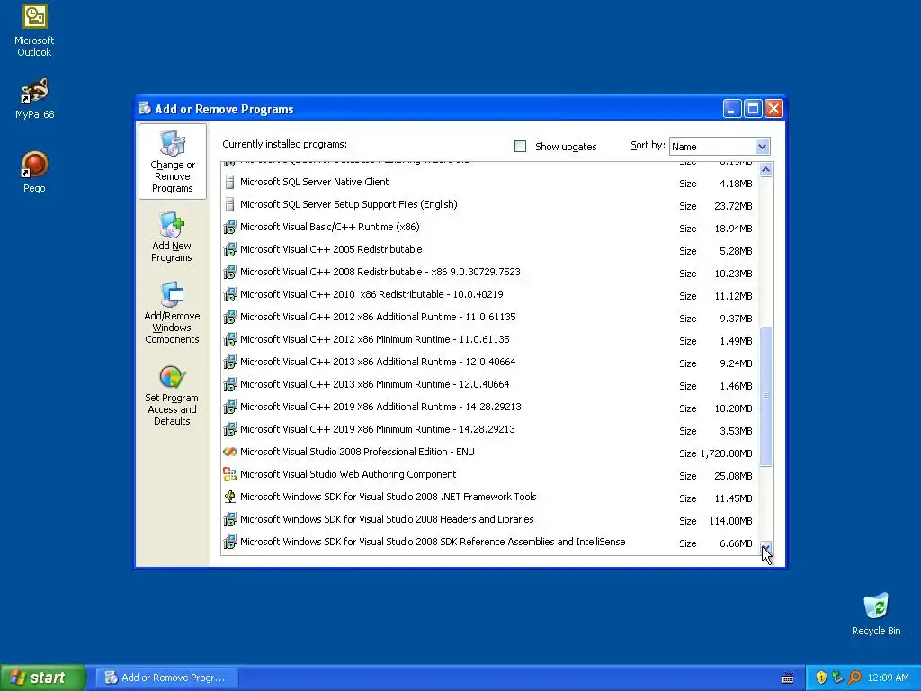Click icon of Visual C++ 2012 x86 Minimum Runtime
Viewport: 921px width, 691px height.
pyautogui.click(x=229, y=339)
